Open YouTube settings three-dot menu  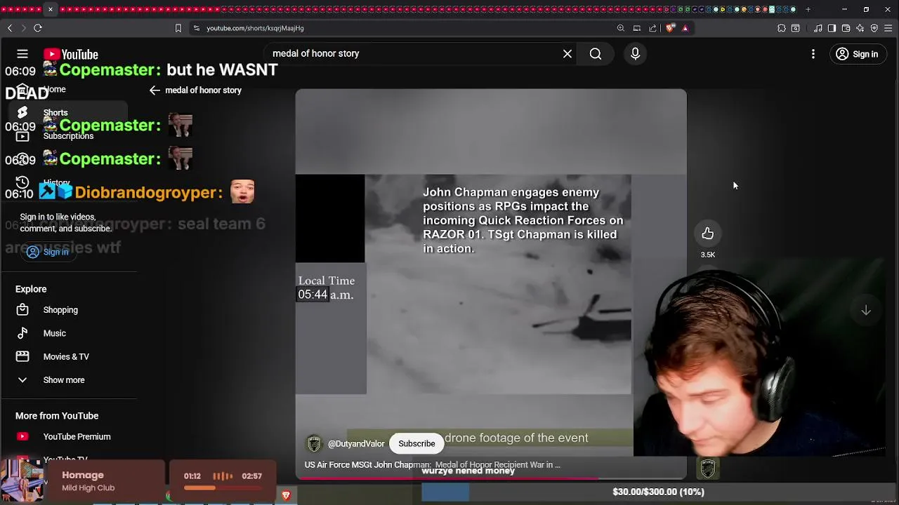click(x=813, y=54)
